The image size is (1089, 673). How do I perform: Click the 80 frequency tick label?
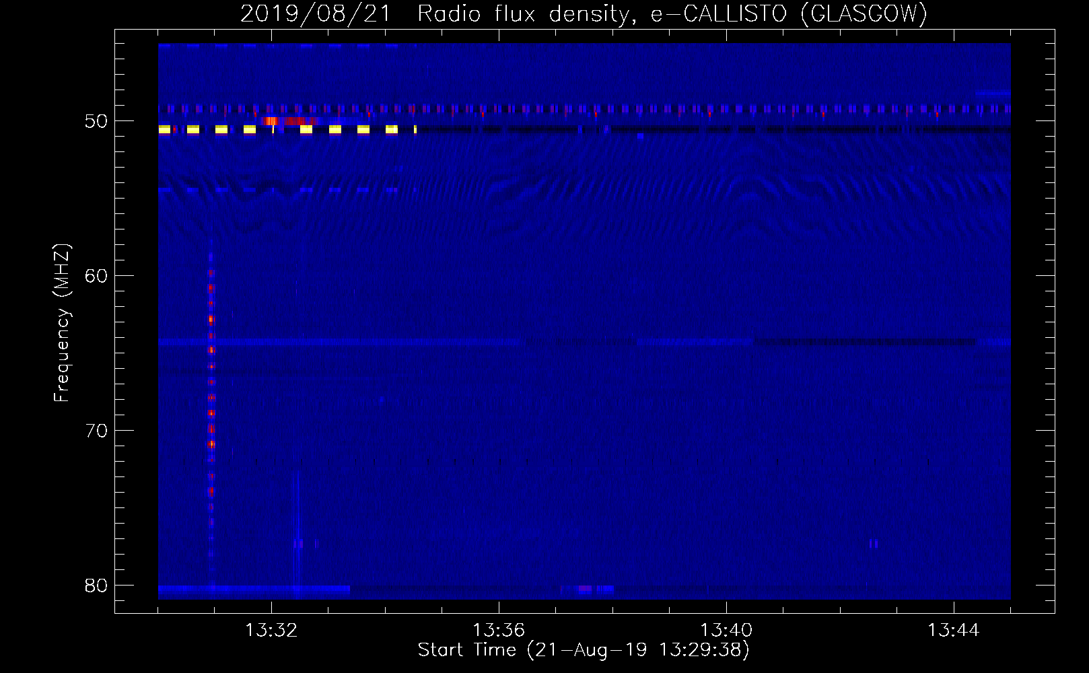96,586
